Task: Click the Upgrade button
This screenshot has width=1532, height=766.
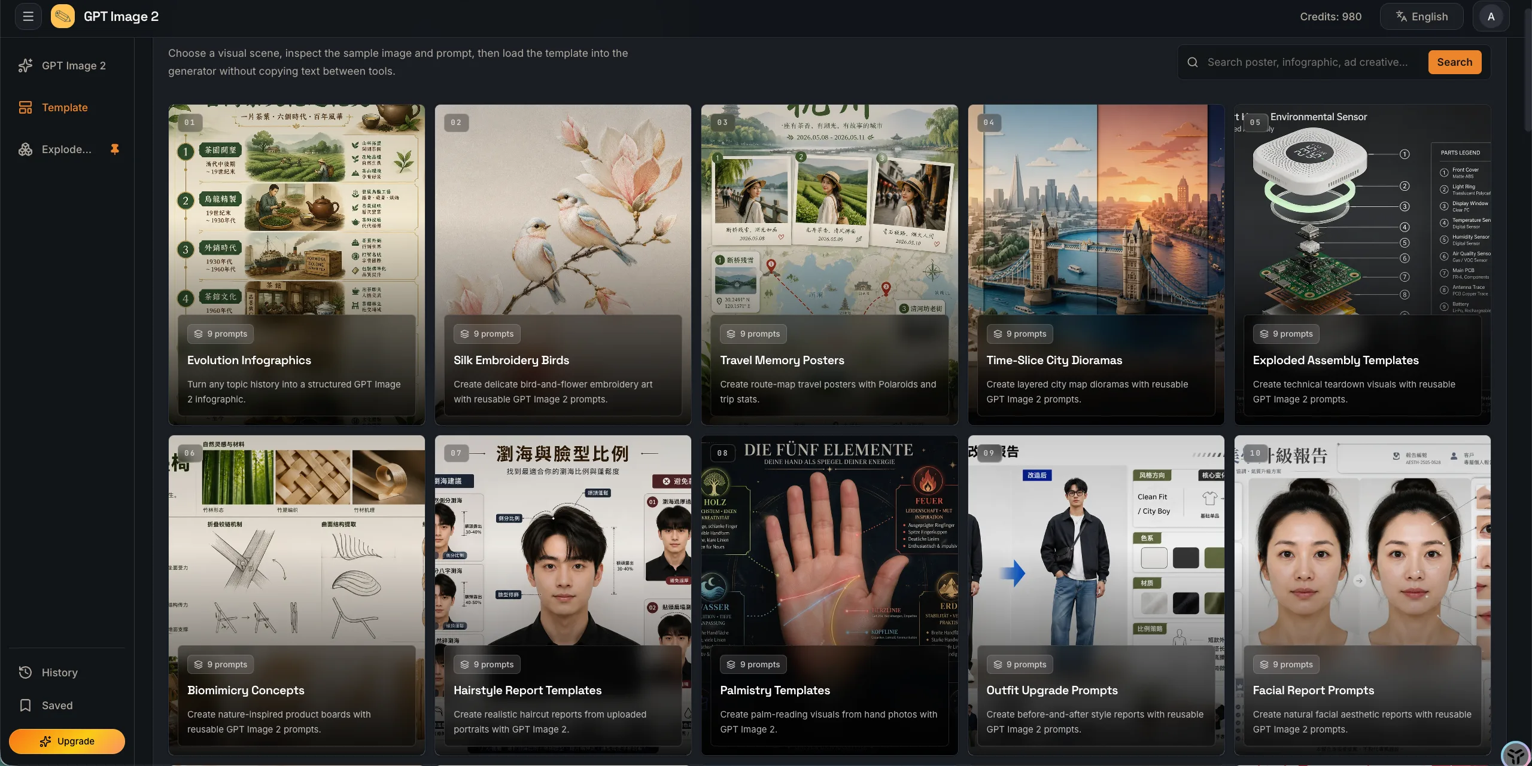Action: pyautogui.click(x=67, y=741)
